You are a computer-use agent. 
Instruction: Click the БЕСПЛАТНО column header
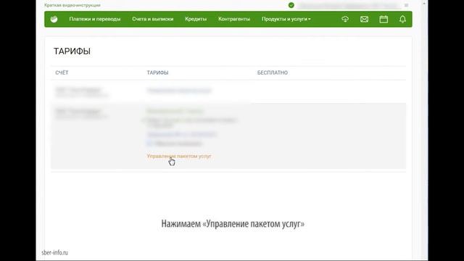tap(273, 72)
